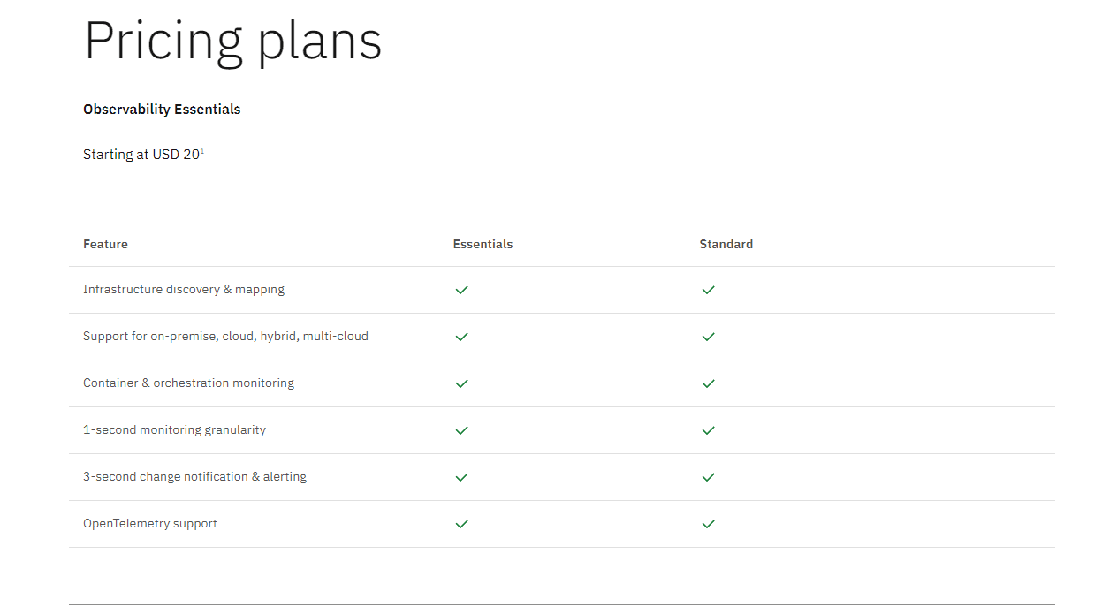Click Standard checkmark for OpenTelemetry support

708,524
